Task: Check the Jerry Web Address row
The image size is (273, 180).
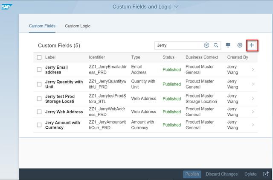Action: (39, 112)
